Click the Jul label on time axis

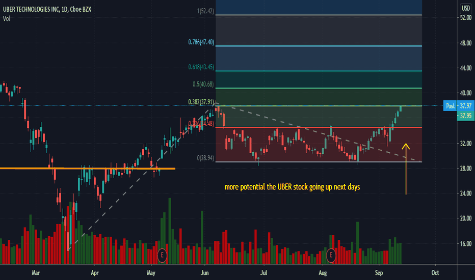[x=263, y=273]
